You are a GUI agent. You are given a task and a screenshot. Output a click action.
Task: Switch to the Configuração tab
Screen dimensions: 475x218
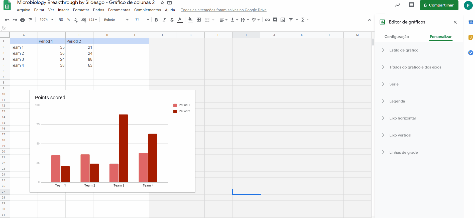pyautogui.click(x=397, y=37)
